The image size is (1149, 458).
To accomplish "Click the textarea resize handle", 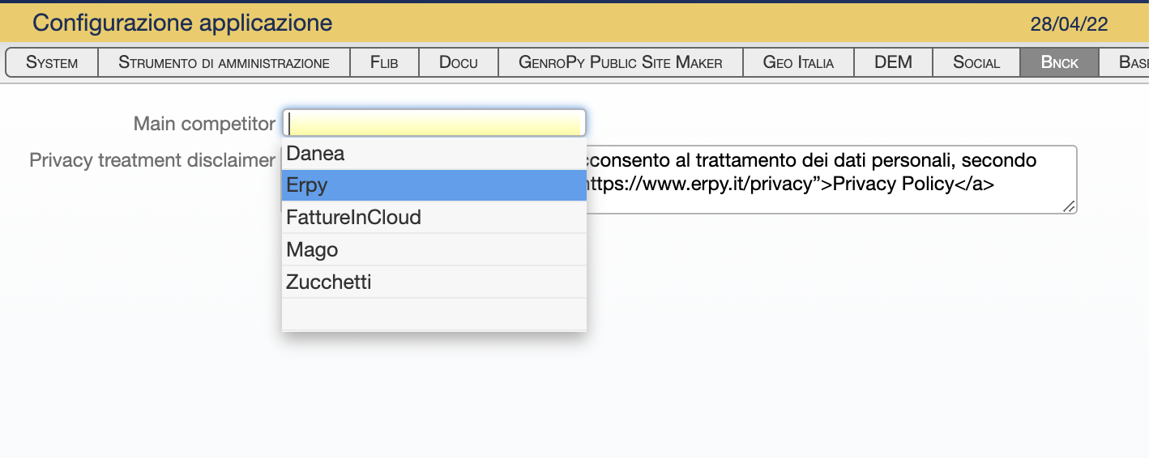I will point(1070,207).
